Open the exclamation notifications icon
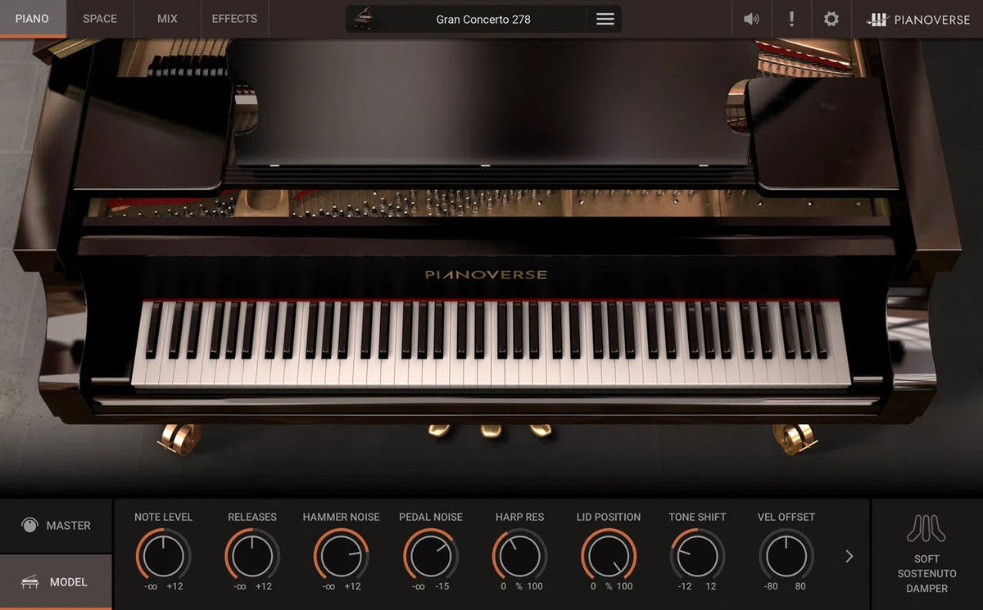Image resolution: width=983 pixels, height=610 pixels. click(x=791, y=19)
